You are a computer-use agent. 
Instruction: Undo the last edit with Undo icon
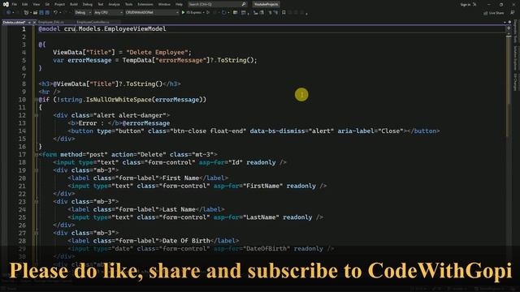click(x=55, y=13)
